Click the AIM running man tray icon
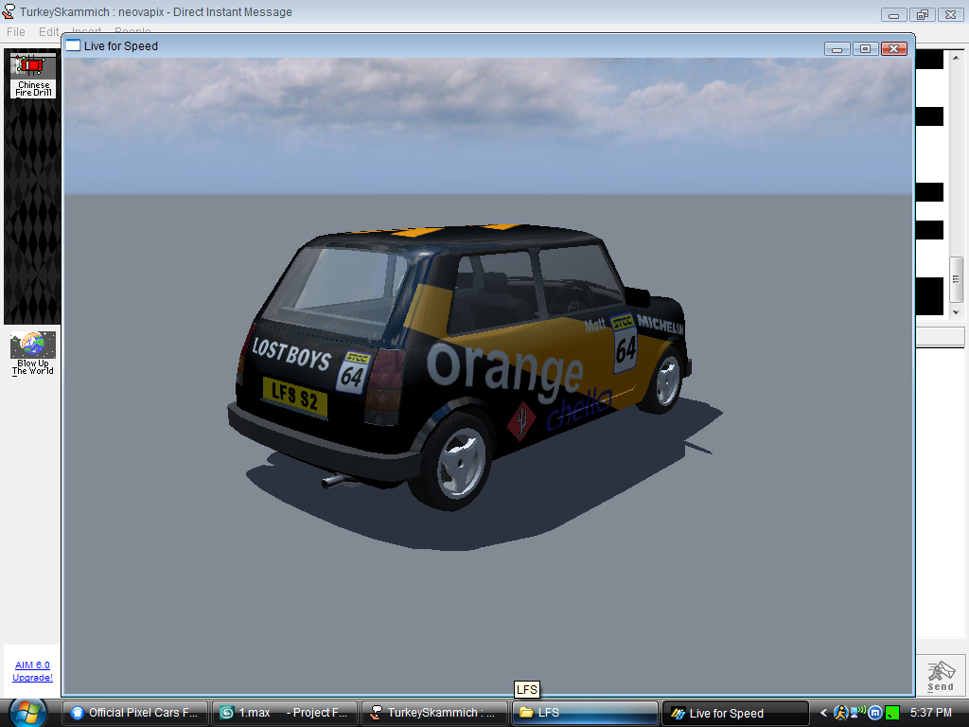Viewport: 969px width, 727px height. 840,713
